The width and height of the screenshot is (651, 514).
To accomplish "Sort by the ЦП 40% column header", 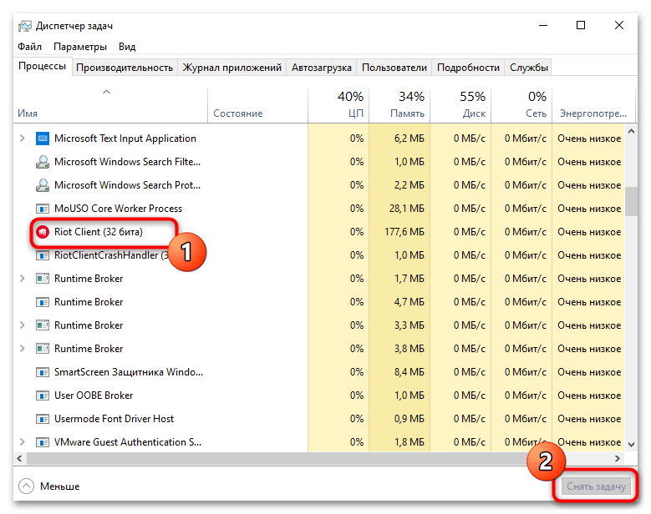I will (x=338, y=106).
